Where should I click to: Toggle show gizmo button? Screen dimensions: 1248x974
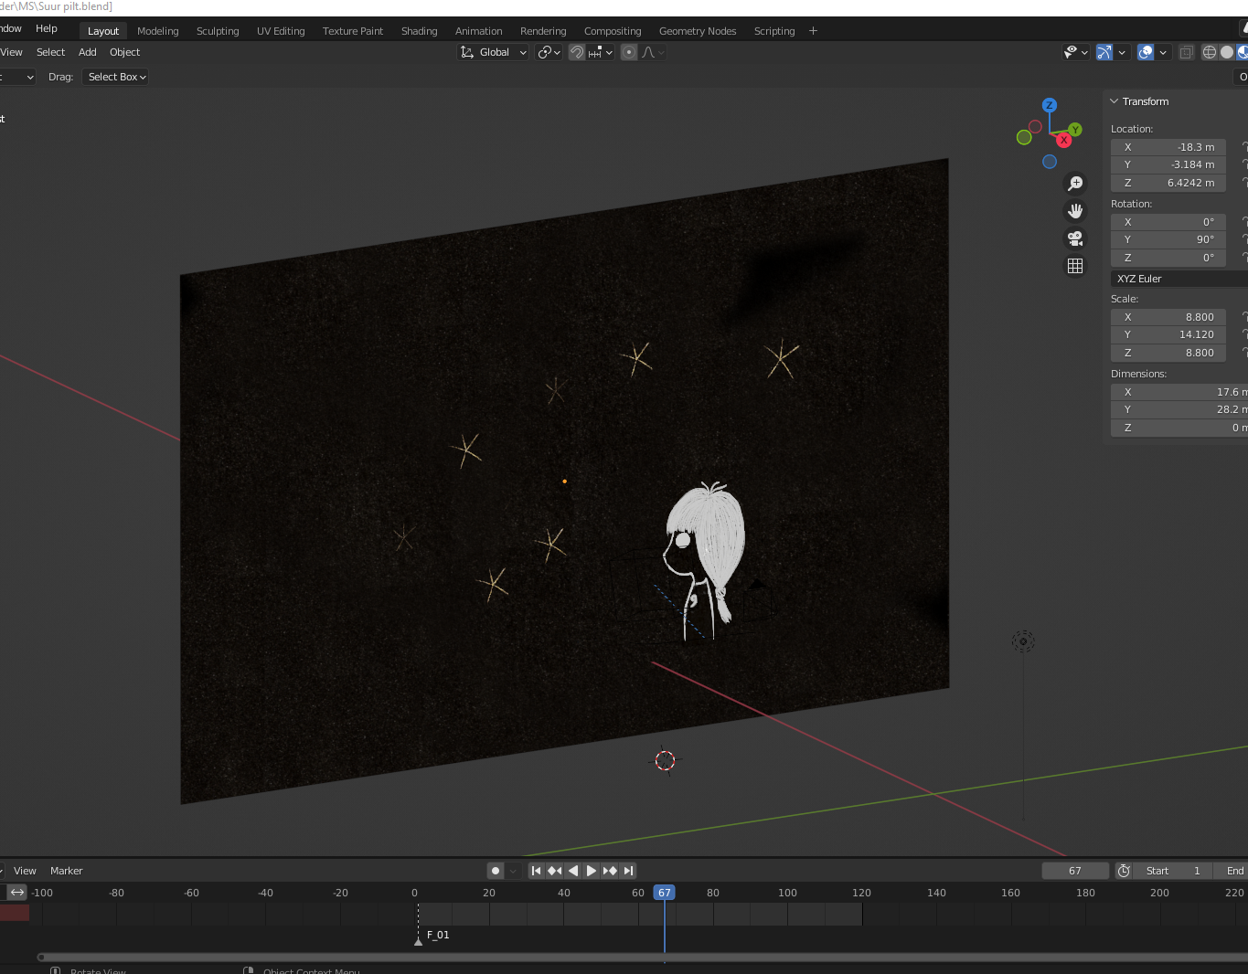tap(1104, 52)
